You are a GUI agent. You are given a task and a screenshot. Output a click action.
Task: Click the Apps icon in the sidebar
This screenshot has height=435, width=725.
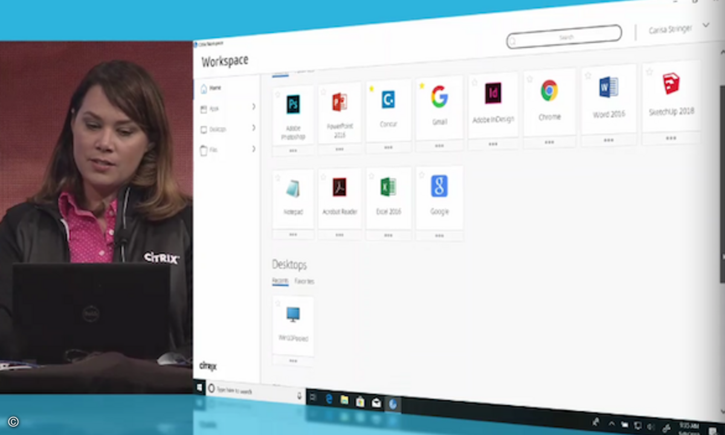204,109
